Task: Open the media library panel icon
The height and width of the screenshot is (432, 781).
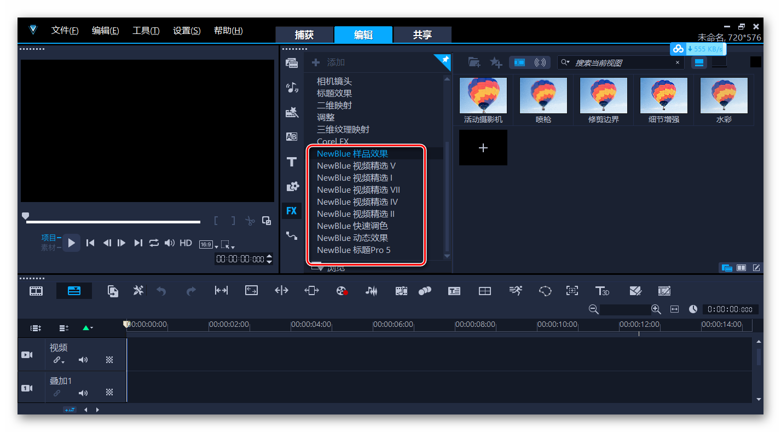Action: (x=292, y=62)
